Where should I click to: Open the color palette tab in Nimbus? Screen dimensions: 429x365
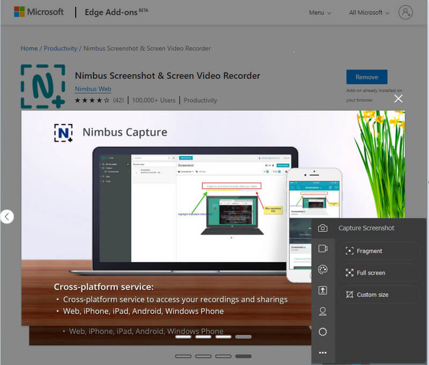coord(323,269)
